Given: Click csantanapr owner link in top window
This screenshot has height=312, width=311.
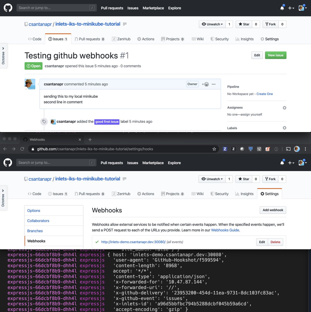Looking at the screenshot, I should 40,24.
